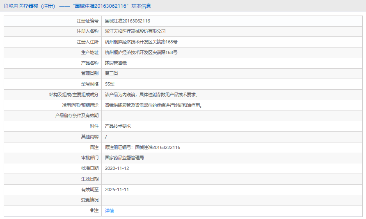Viewport: 366px width, 219px height.
Task: Click the 变更情况 label
Action: 89,200
